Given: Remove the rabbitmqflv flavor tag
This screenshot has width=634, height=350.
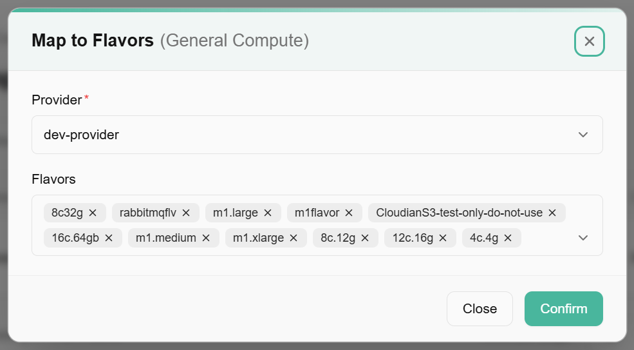Looking at the screenshot, I should pyautogui.click(x=186, y=213).
